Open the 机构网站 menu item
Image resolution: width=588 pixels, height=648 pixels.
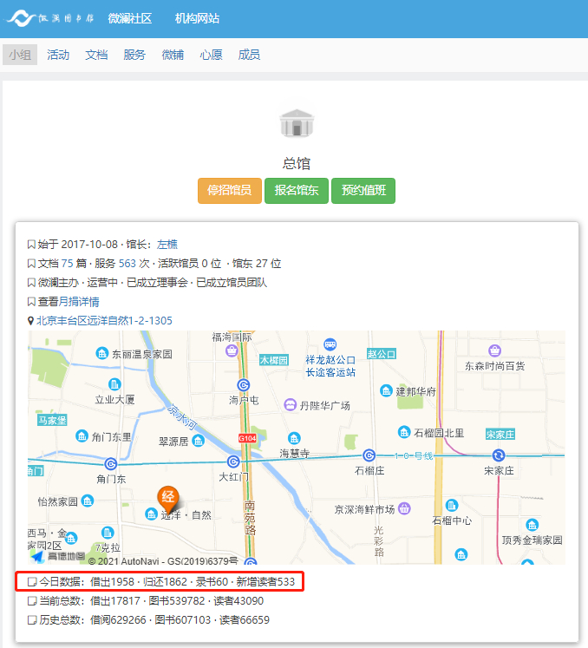pyautogui.click(x=197, y=18)
